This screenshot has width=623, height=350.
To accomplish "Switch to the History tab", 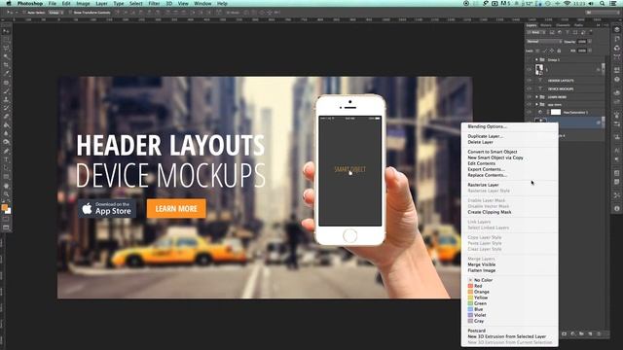I will point(546,25).
